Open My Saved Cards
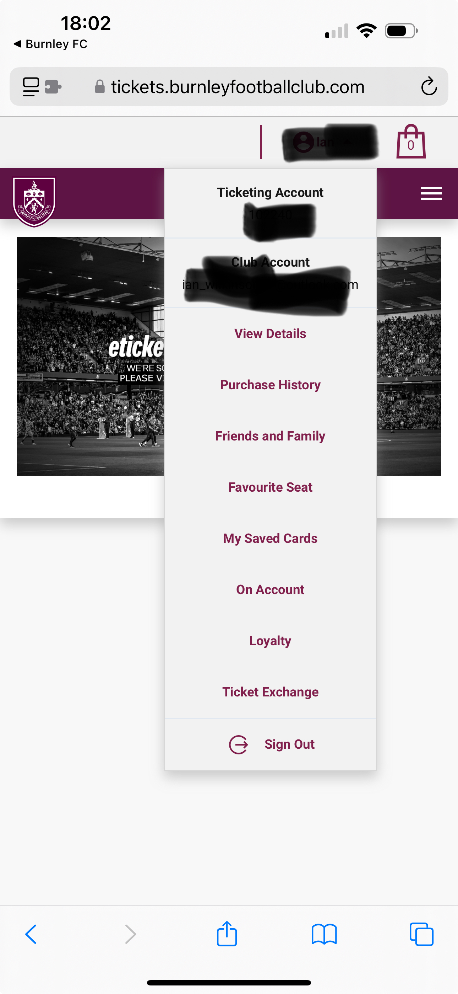 click(x=270, y=538)
